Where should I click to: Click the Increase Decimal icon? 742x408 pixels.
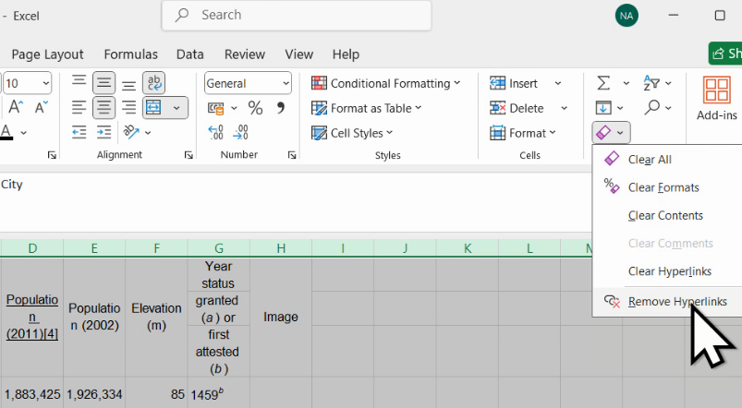215,133
